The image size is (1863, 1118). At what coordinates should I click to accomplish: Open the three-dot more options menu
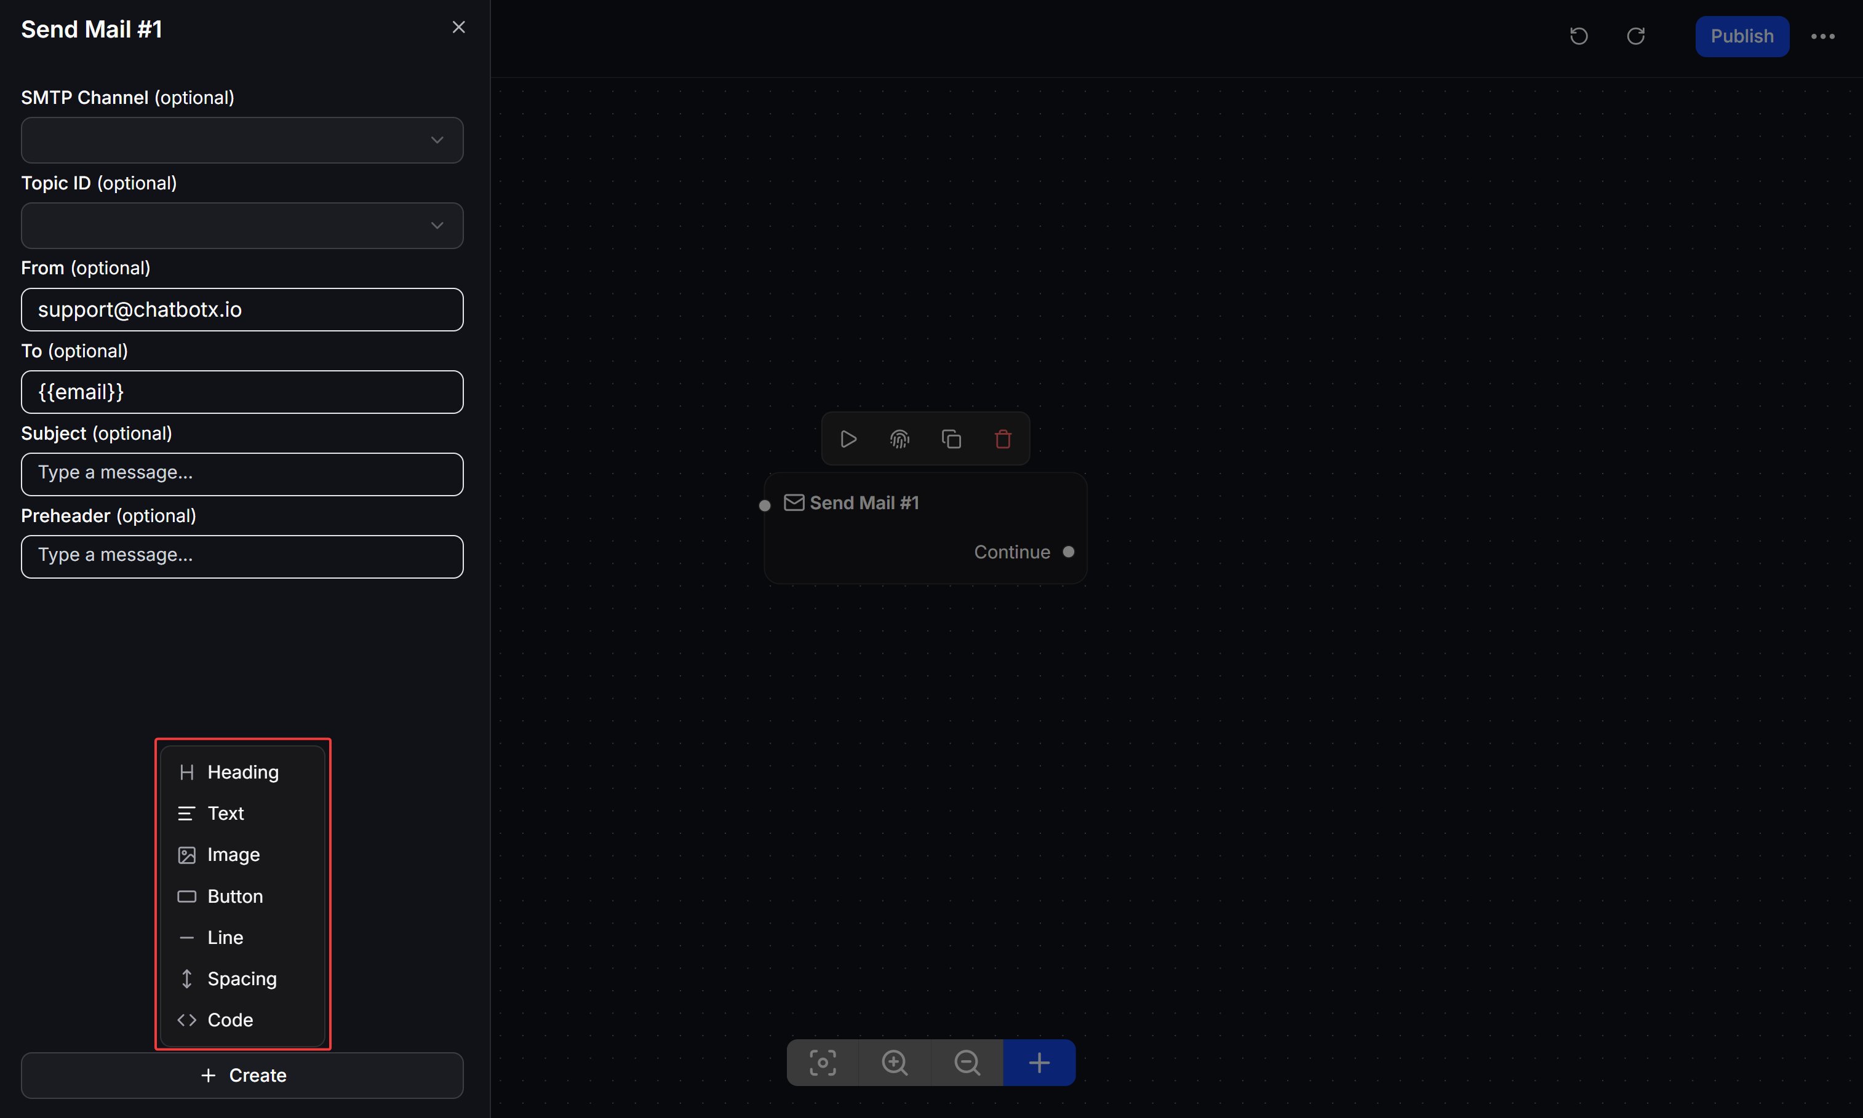point(1823,36)
